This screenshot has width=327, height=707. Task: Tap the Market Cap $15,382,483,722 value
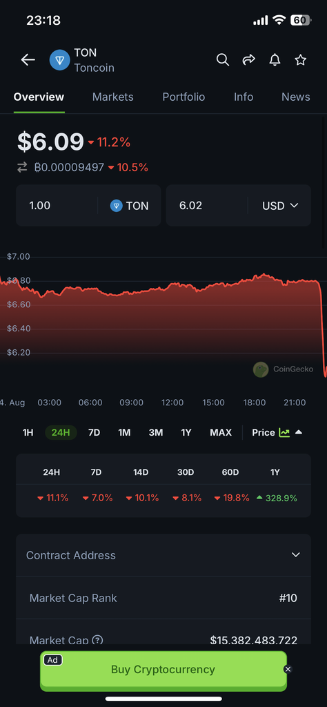point(254,640)
